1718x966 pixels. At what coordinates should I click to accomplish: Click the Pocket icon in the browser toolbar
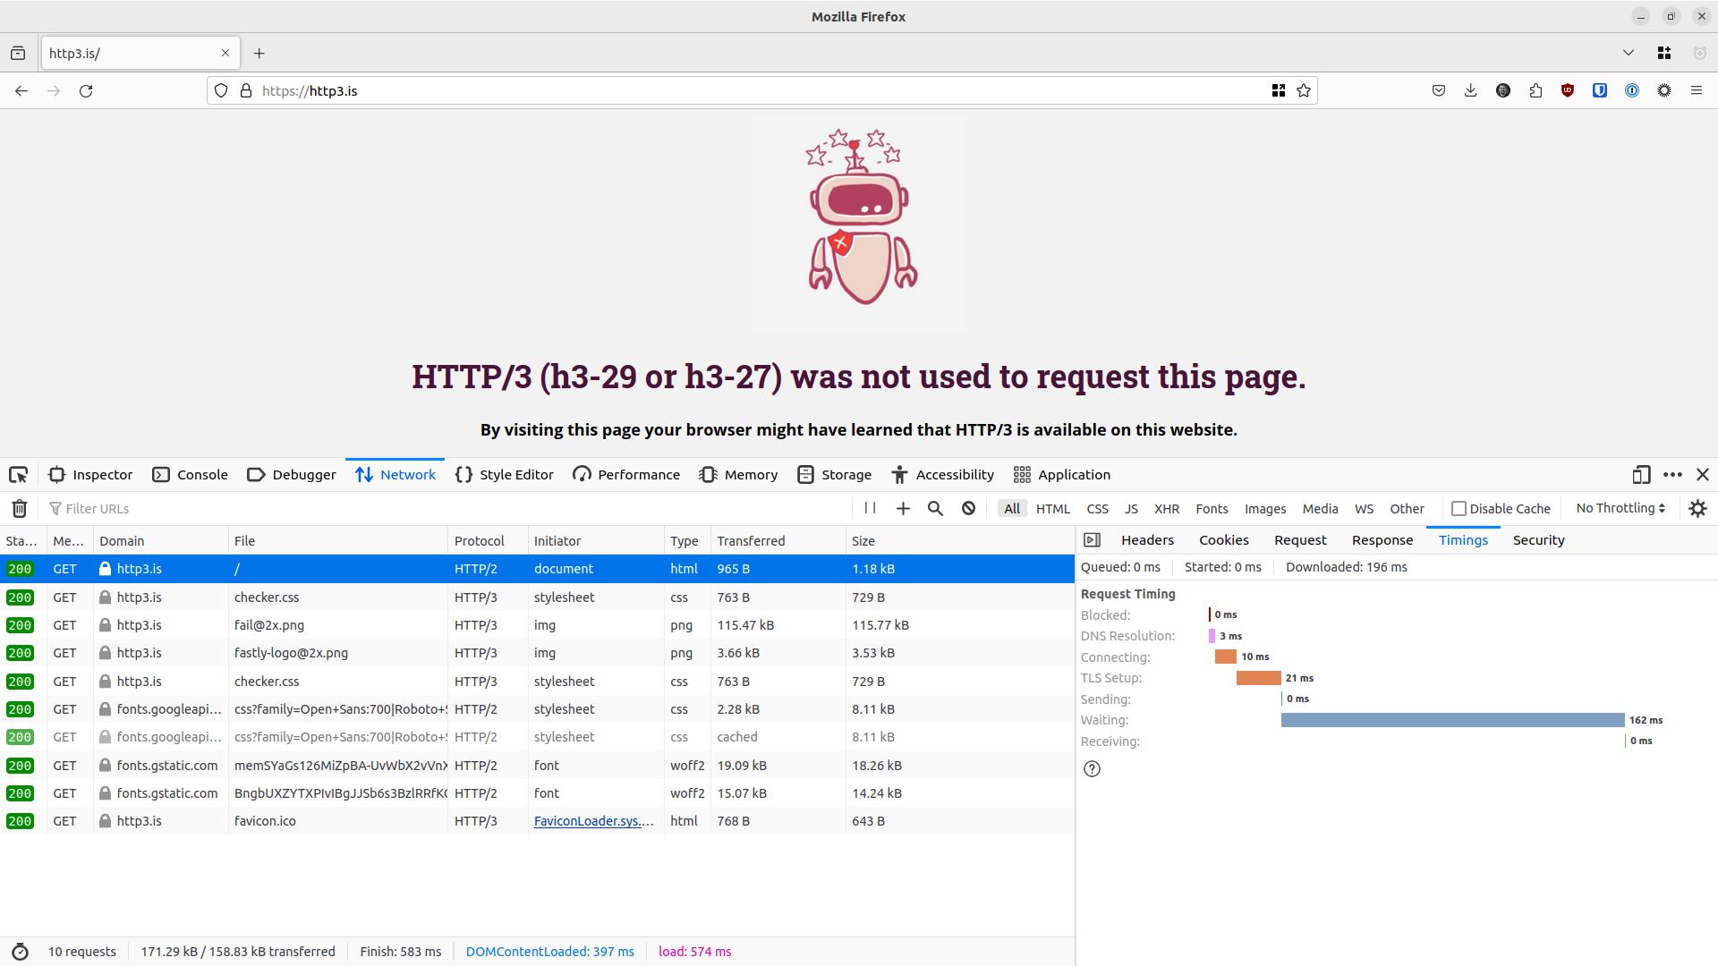1439,90
